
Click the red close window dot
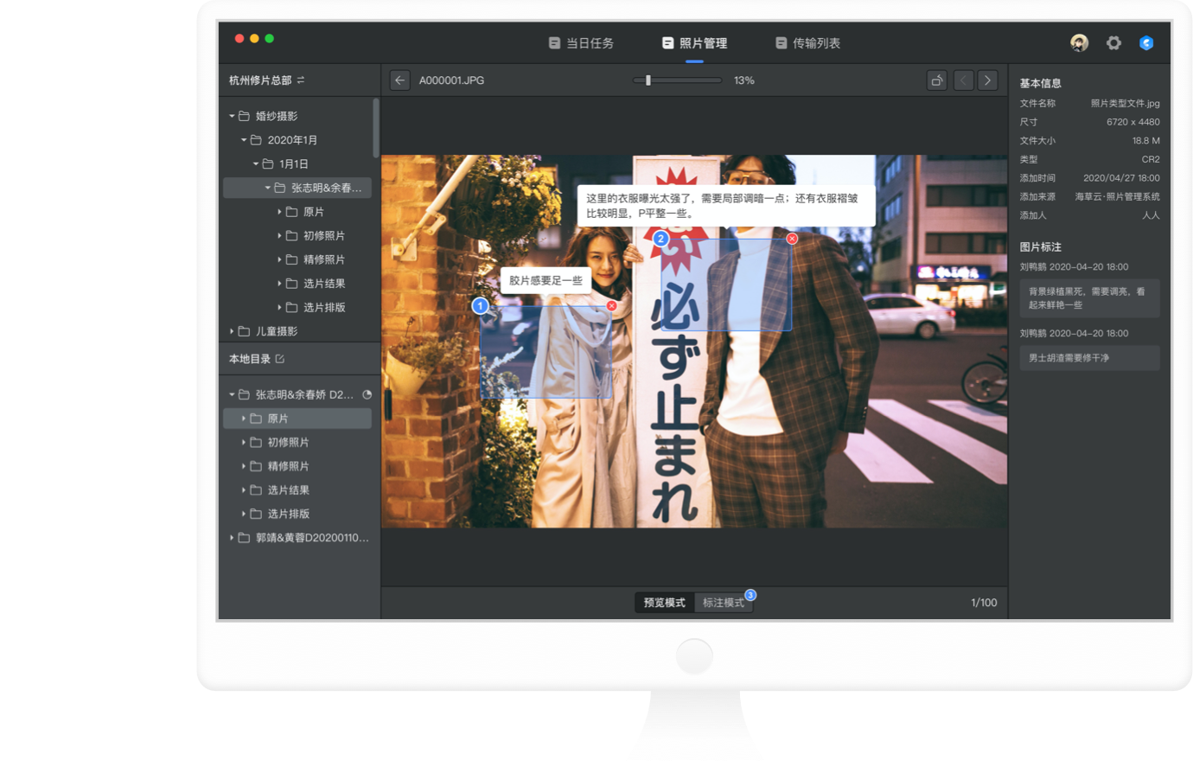pyautogui.click(x=239, y=38)
